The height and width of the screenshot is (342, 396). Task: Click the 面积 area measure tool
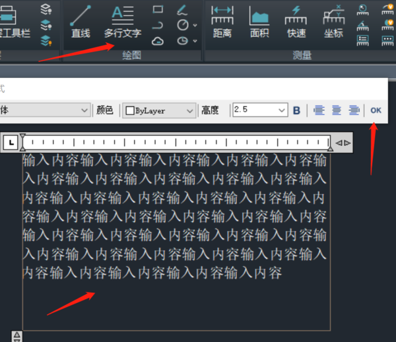(259, 22)
